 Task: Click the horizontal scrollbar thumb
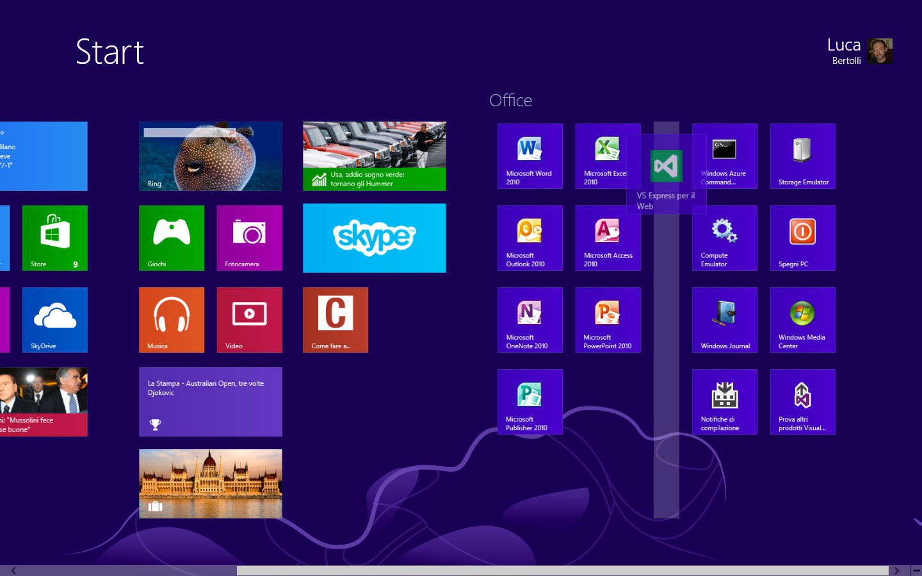pyautogui.click(x=563, y=570)
